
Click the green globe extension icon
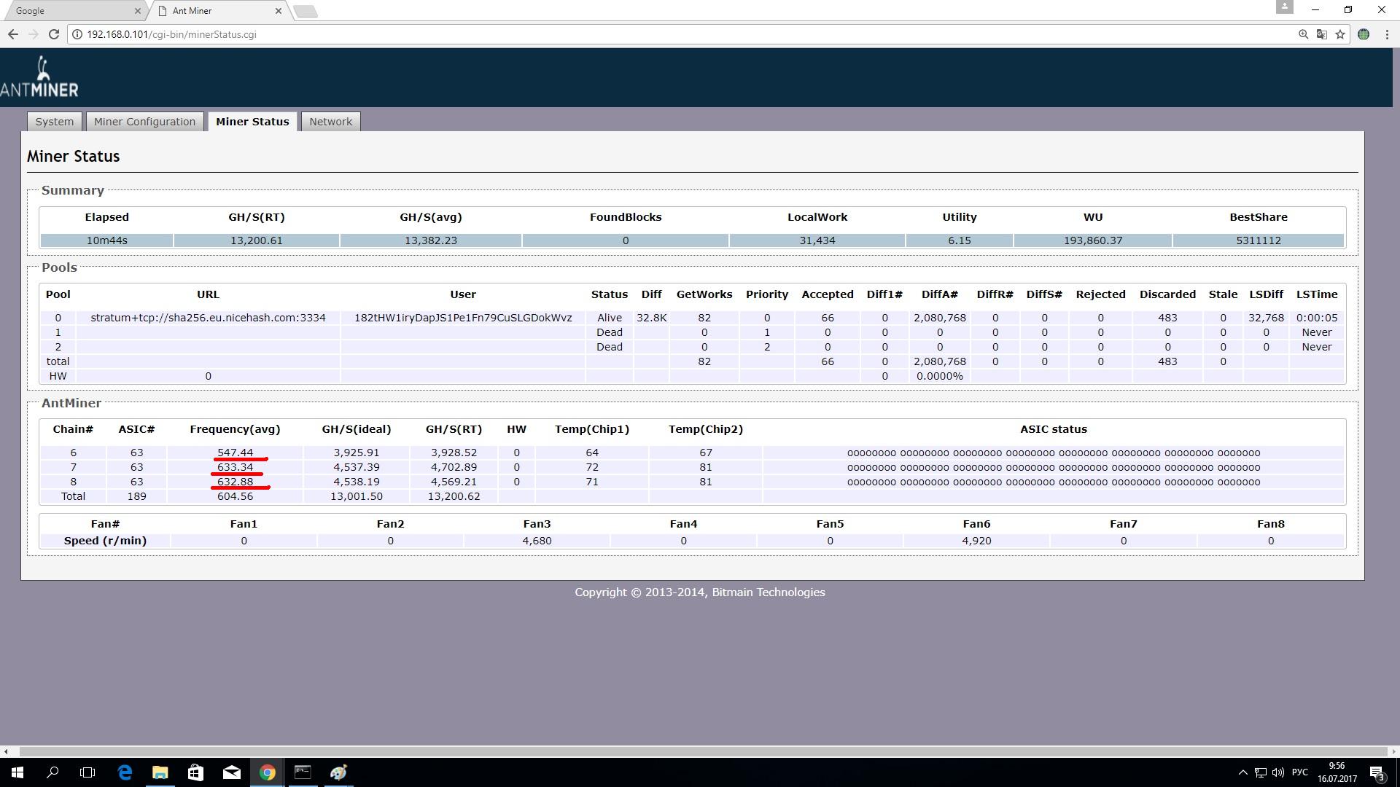point(1363,34)
